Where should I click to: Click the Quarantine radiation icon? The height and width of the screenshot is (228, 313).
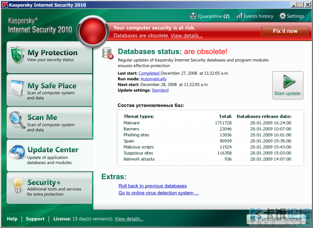[193, 16]
